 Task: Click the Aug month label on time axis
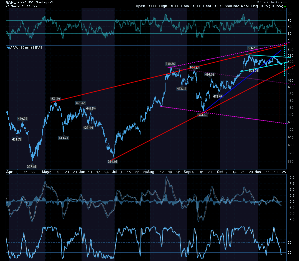click(x=151, y=172)
